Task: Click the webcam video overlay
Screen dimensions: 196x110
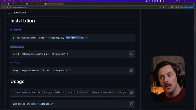Action: pyautogui.click(x=168, y=79)
